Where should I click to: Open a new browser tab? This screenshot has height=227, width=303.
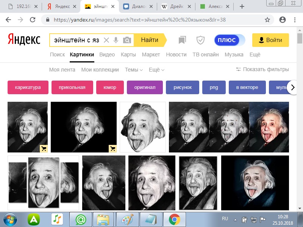point(242,6)
